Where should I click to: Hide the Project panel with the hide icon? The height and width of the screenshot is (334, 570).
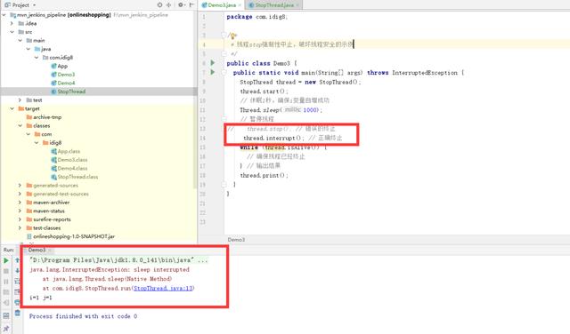click(x=191, y=5)
